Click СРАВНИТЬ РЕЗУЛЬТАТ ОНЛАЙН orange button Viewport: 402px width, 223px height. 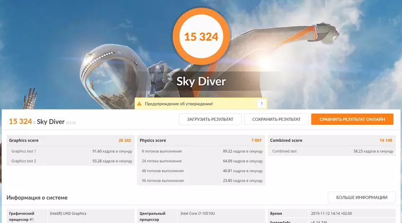[352, 120]
